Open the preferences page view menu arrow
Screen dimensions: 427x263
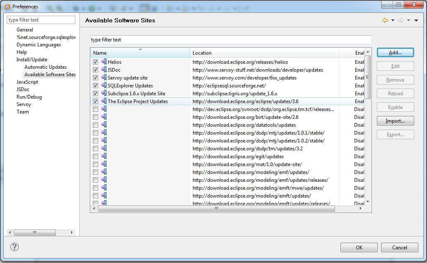[416, 20]
